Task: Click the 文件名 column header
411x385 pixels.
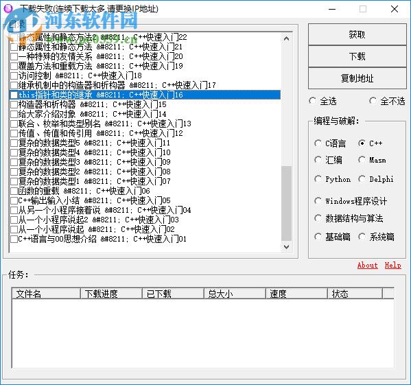Action: point(46,294)
